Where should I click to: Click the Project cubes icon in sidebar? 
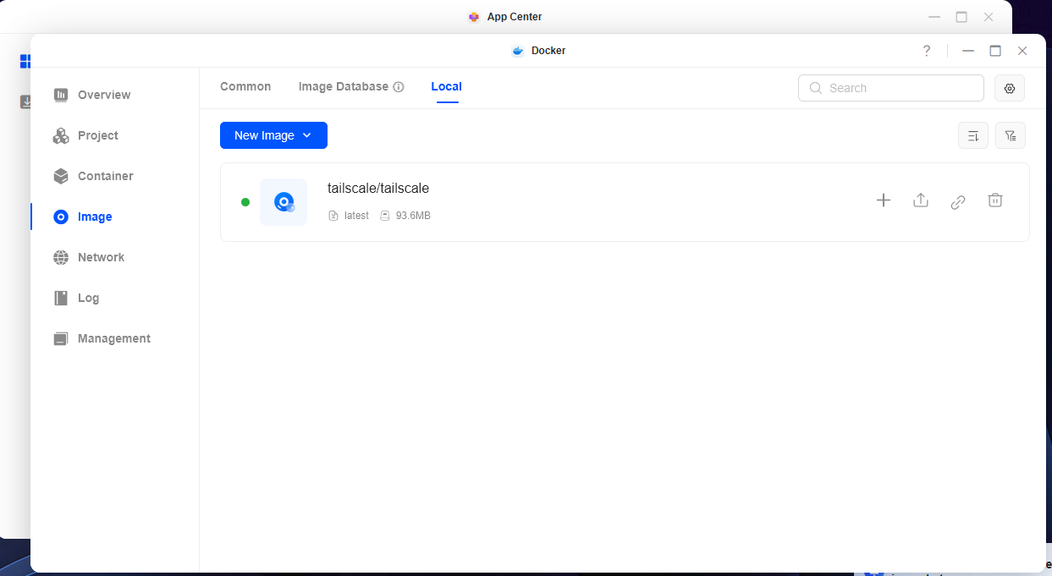(x=61, y=135)
